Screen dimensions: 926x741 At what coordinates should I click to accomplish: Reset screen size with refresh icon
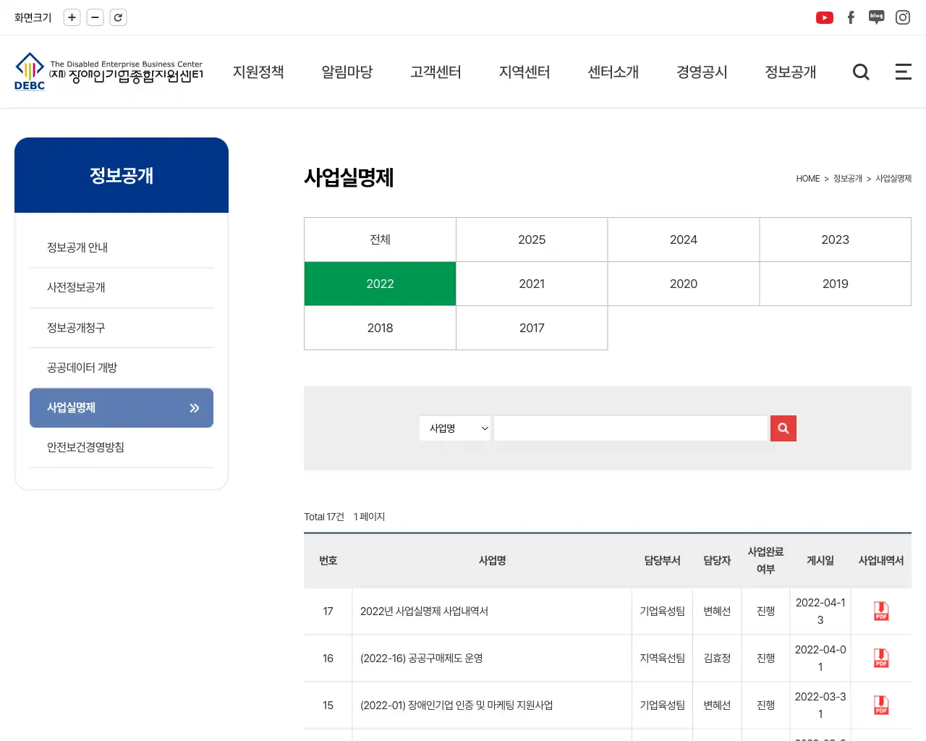click(118, 17)
